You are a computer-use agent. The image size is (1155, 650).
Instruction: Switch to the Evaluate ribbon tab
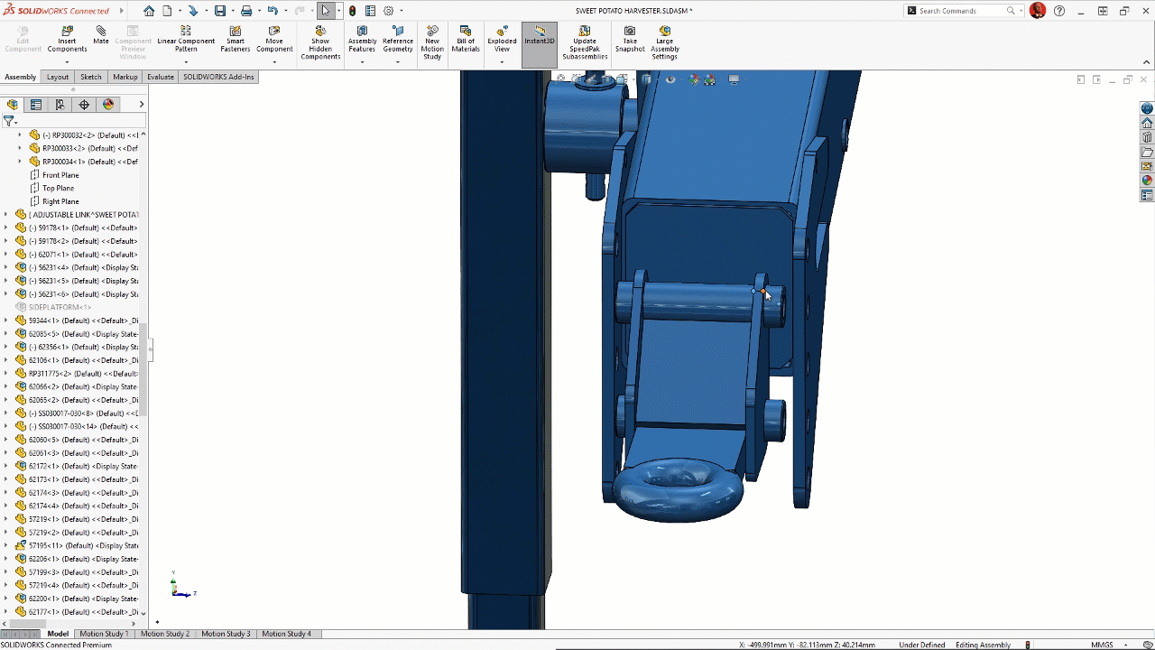tap(161, 77)
